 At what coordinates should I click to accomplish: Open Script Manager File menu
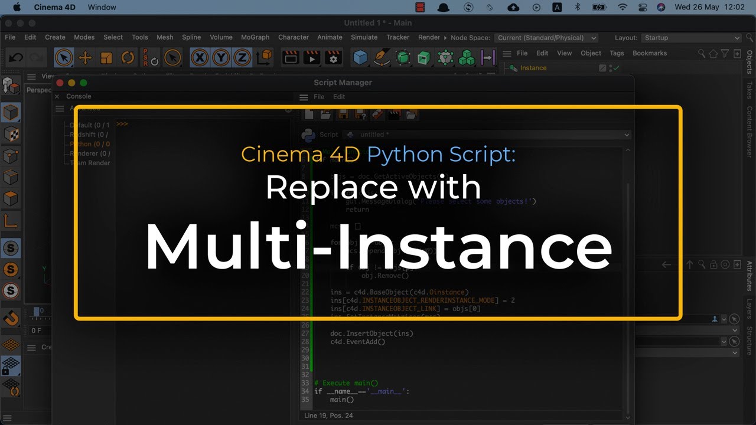(319, 97)
